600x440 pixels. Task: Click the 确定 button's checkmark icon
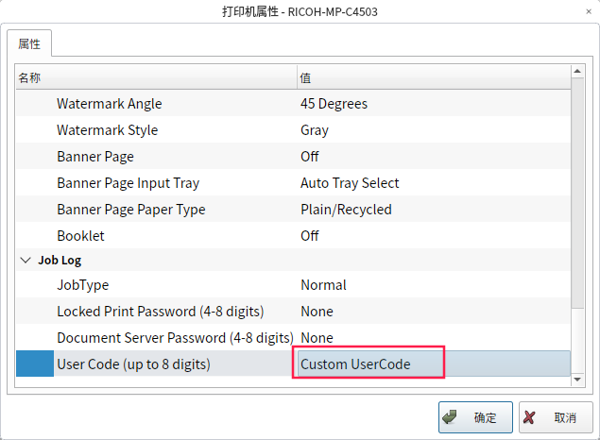[x=451, y=416]
